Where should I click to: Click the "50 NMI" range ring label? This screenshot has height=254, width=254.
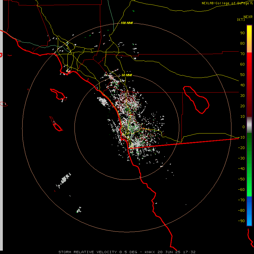click(127, 75)
